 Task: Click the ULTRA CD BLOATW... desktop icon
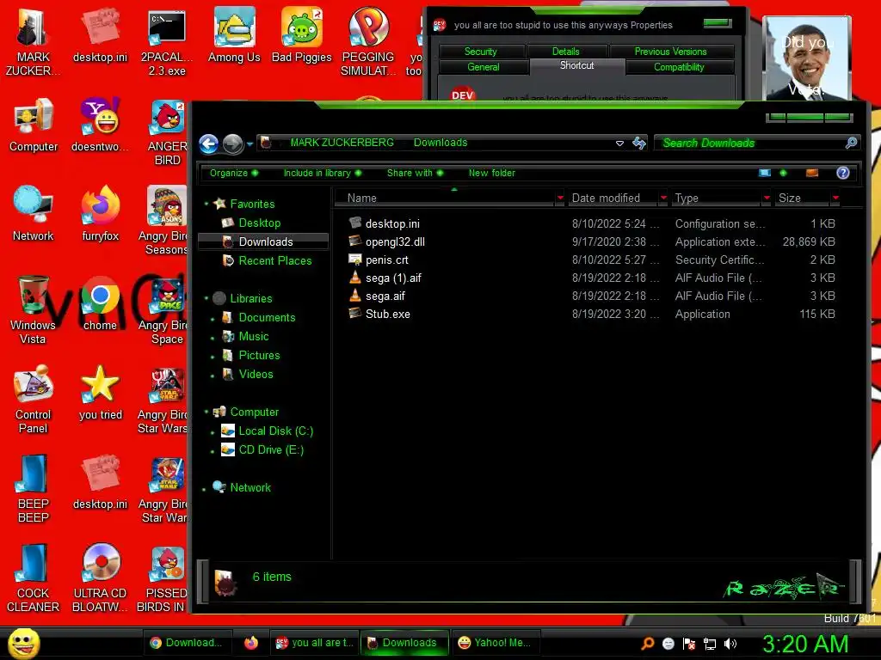pos(100,578)
